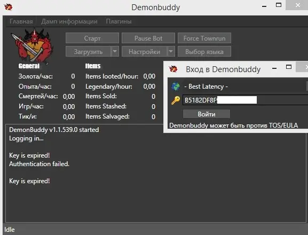Image resolution: width=308 pixels, height=235 pixels.
Task: Minimize the login dialog window
Action: click(274, 68)
